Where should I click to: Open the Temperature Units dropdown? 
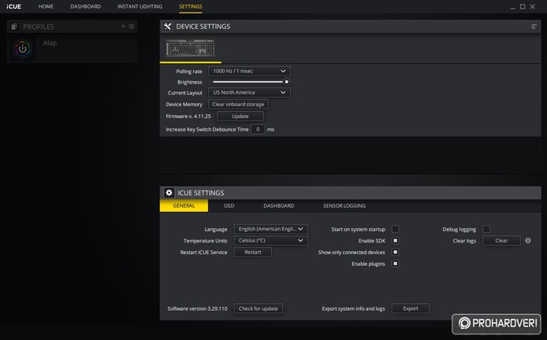coord(270,240)
